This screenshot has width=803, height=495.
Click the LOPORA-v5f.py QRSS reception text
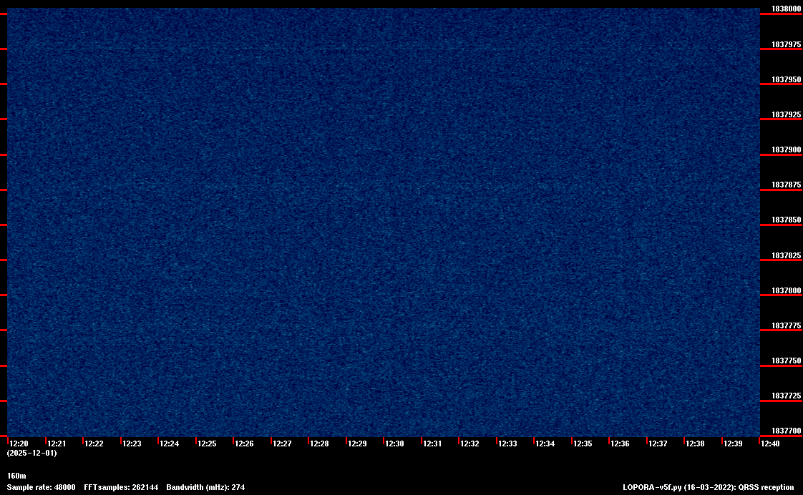click(x=709, y=487)
